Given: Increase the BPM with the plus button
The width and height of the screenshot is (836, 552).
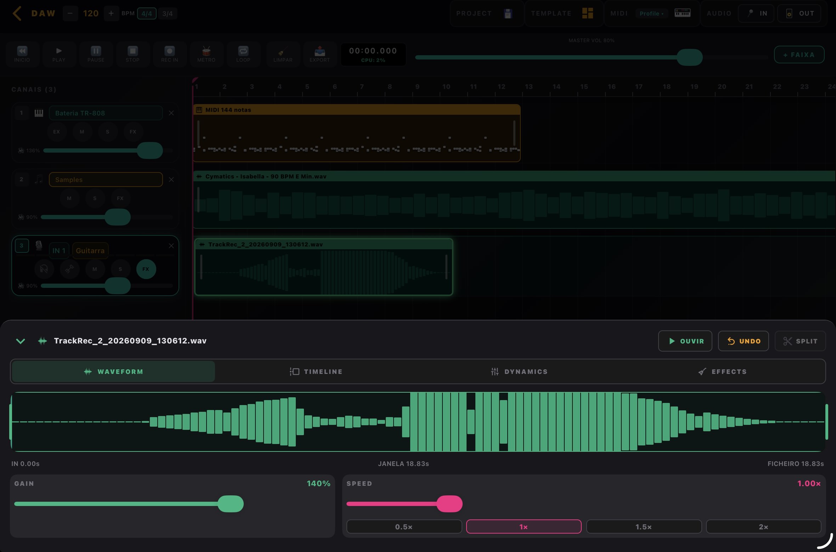Looking at the screenshot, I should (111, 13).
